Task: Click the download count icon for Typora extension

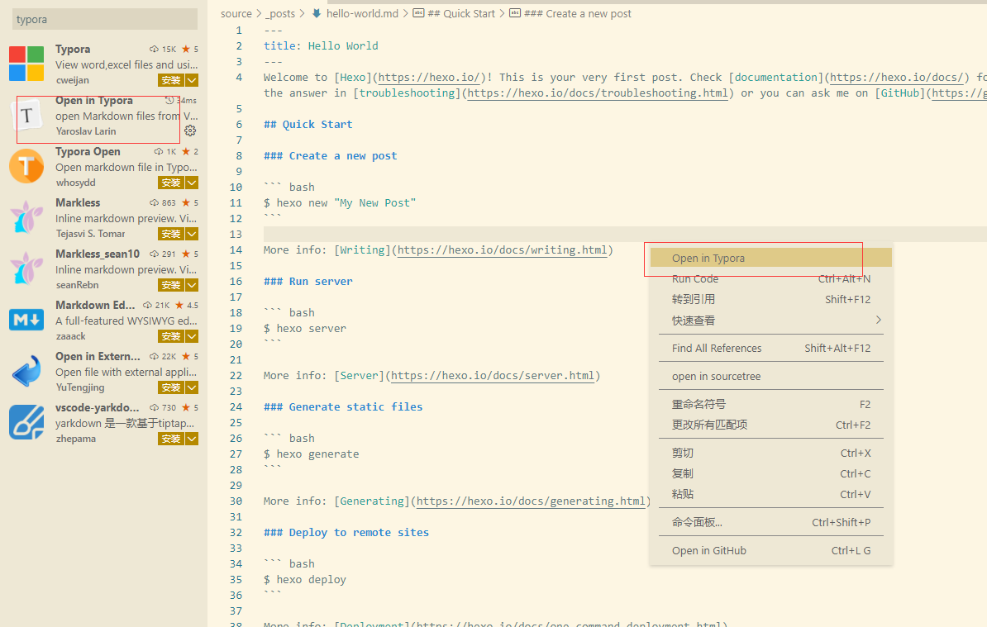Action: 155,49
